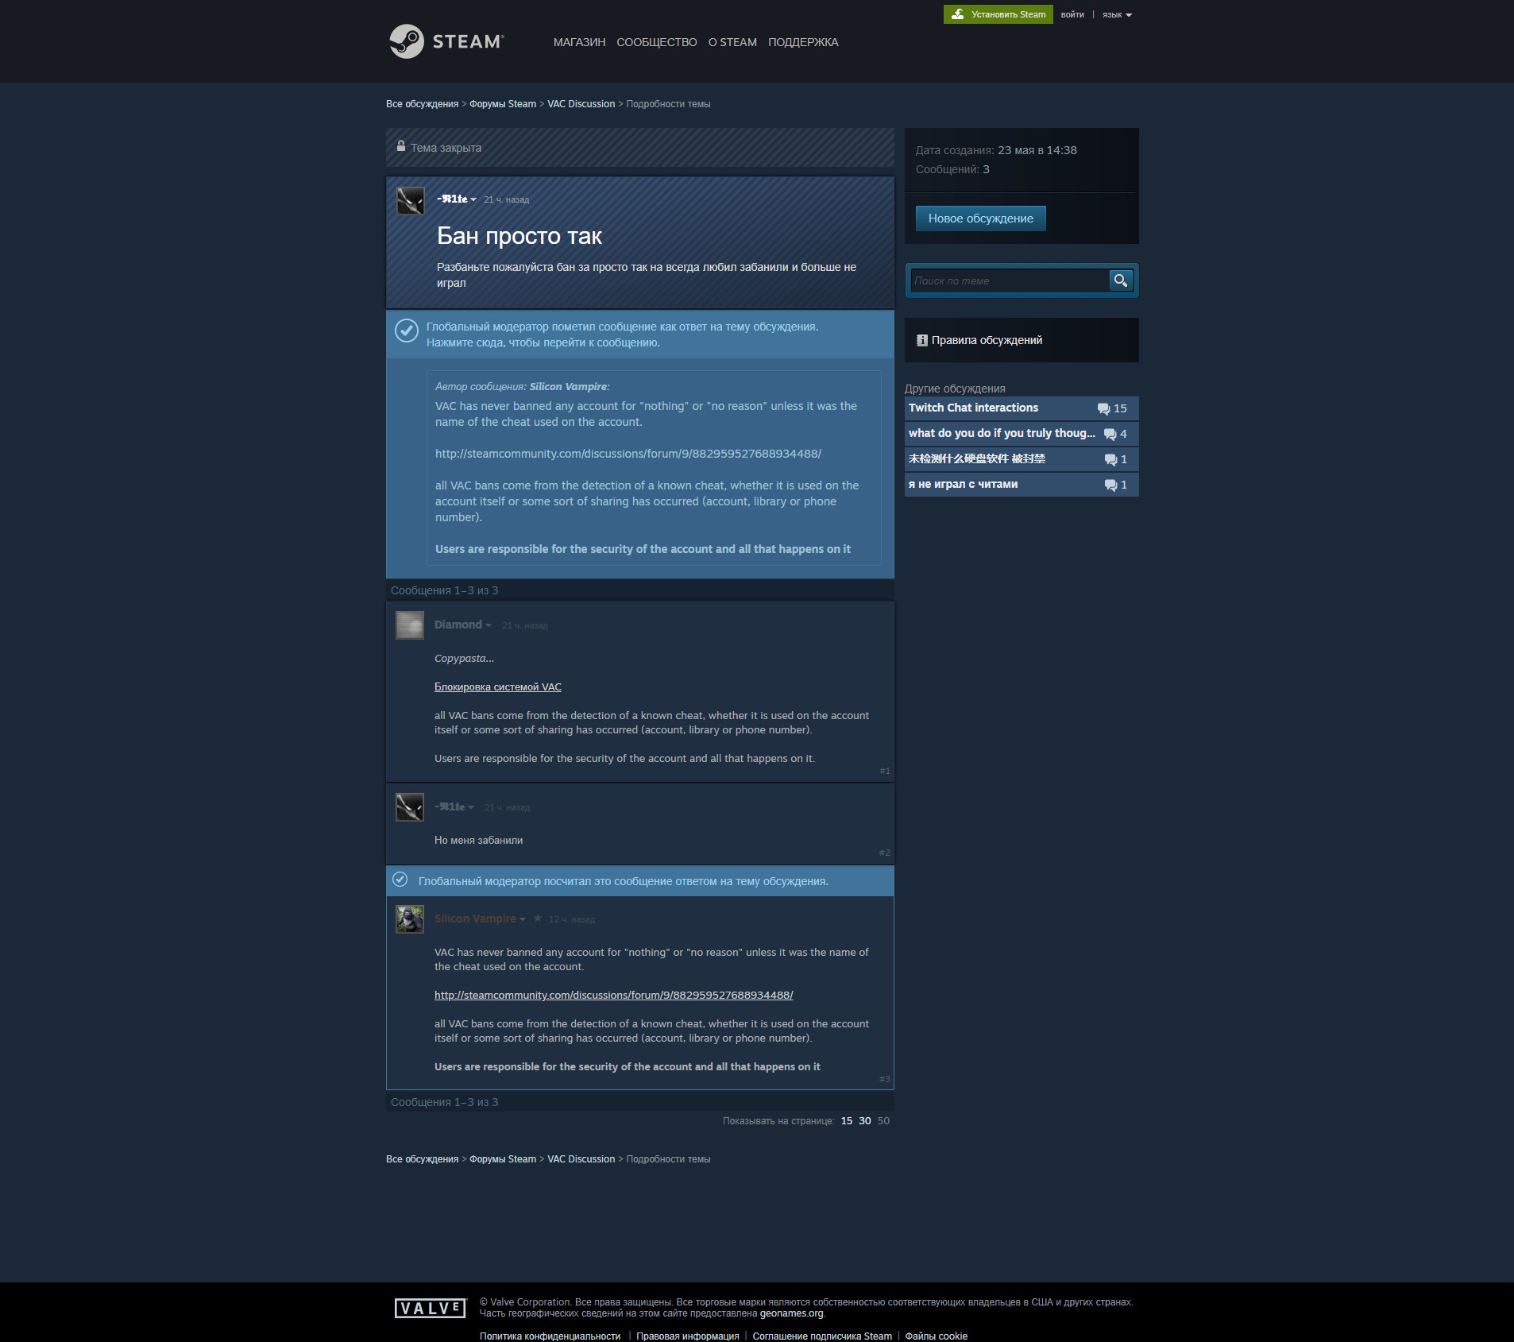Click top breadcrumb Все обсуждения
The image size is (1514, 1342).
423,104
